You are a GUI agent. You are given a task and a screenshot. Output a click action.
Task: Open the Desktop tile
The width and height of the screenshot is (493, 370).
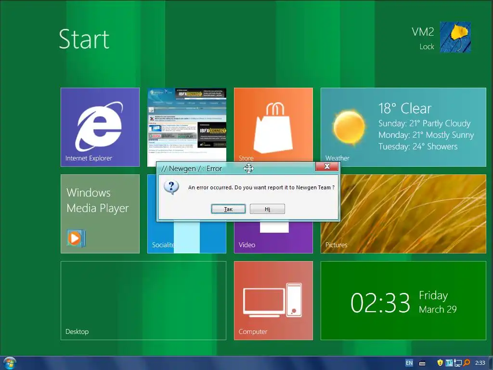coord(143,301)
